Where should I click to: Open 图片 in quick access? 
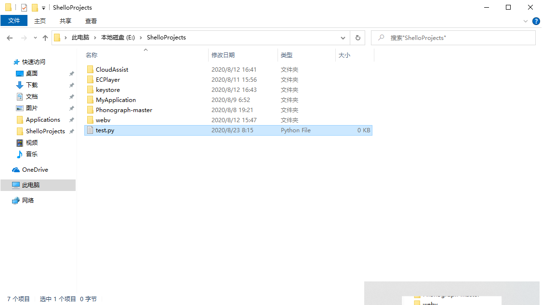coord(31,108)
